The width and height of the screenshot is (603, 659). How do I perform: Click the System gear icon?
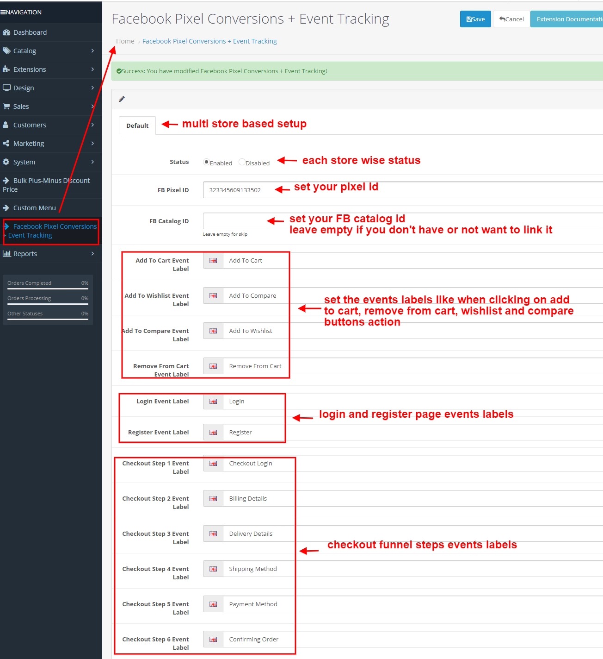coord(6,162)
